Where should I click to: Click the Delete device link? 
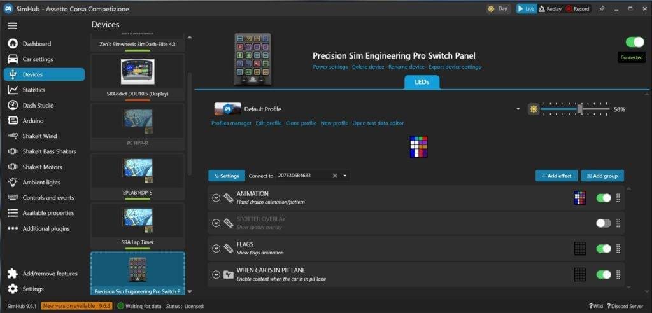pyautogui.click(x=368, y=67)
